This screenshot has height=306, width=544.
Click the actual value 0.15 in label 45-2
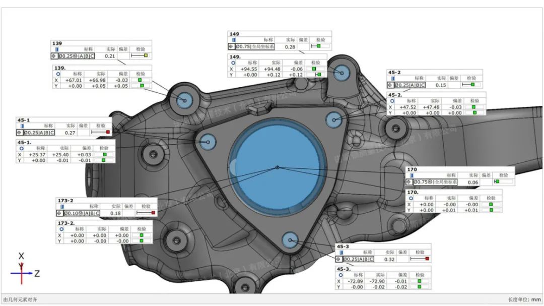[x=441, y=85]
